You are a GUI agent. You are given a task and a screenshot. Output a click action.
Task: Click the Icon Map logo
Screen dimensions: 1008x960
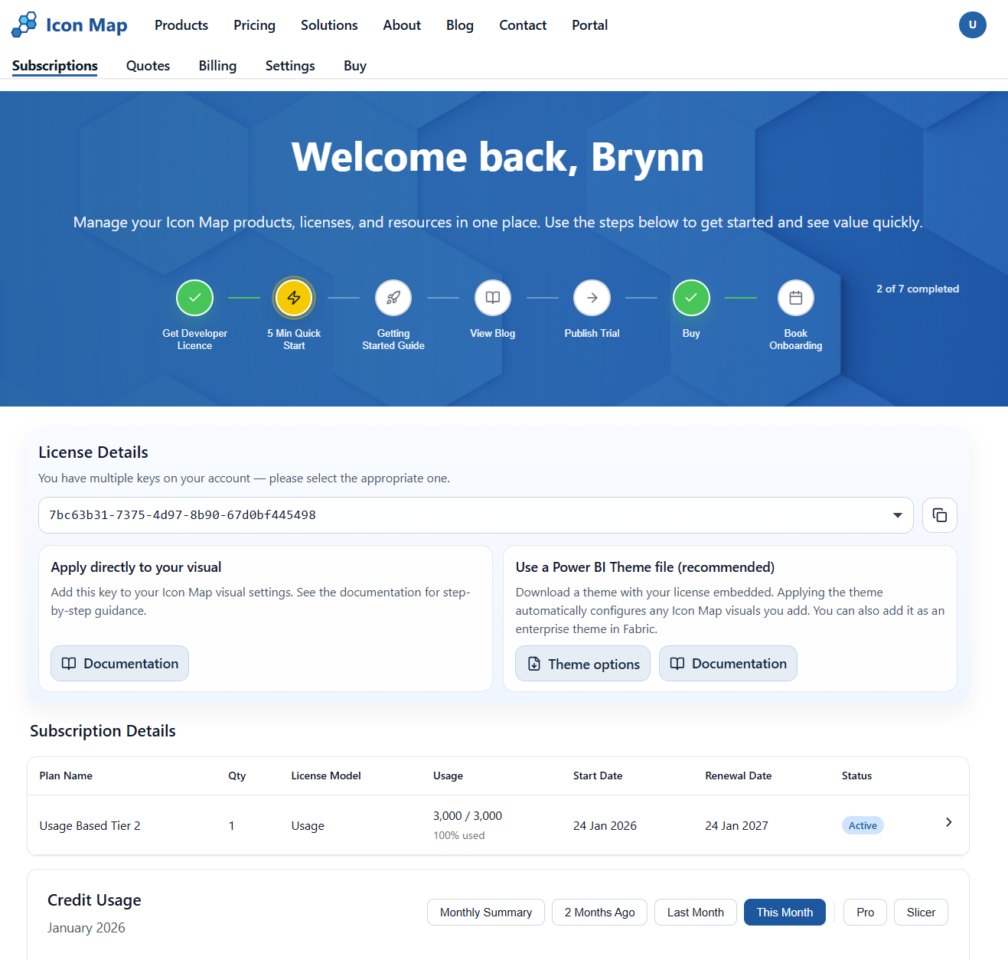(x=69, y=24)
